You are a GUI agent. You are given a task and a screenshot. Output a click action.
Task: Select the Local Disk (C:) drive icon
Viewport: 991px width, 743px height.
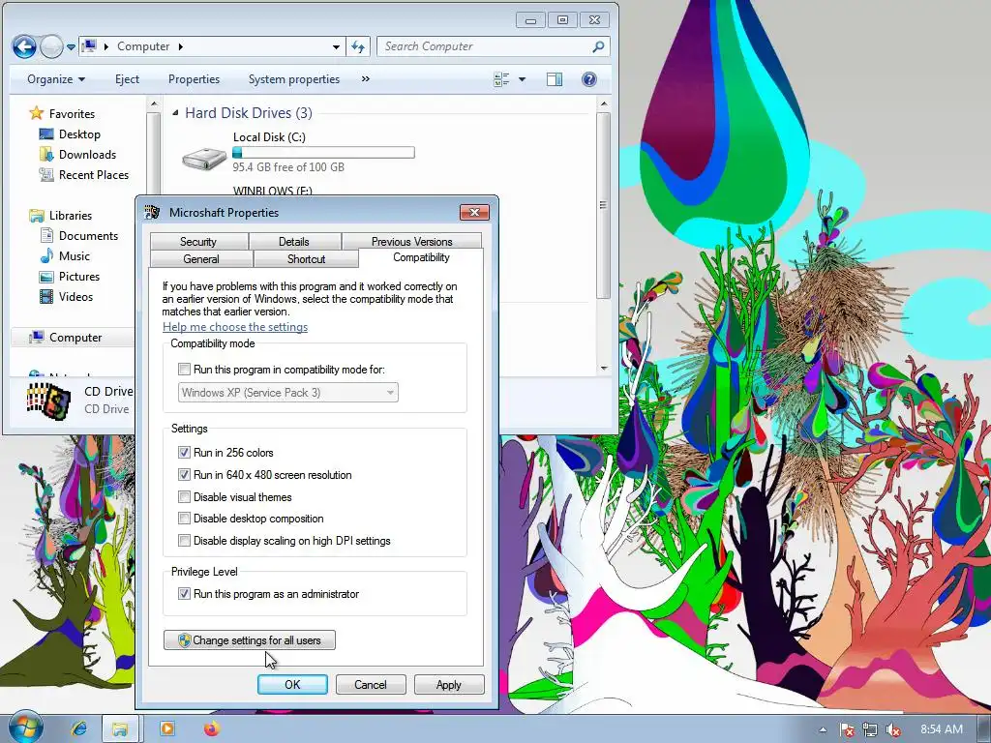[203, 158]
